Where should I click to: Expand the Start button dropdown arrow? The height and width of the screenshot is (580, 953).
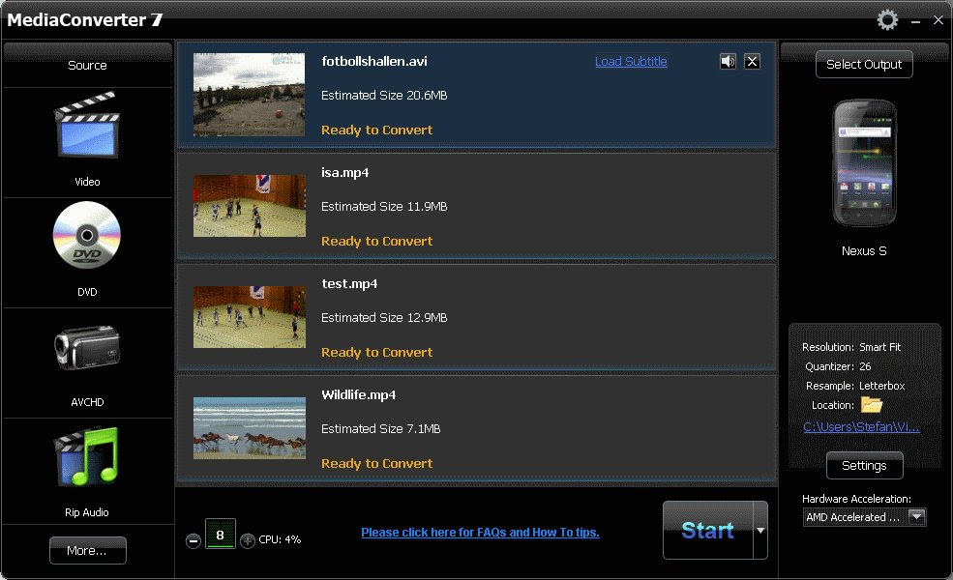pos(760,530)
